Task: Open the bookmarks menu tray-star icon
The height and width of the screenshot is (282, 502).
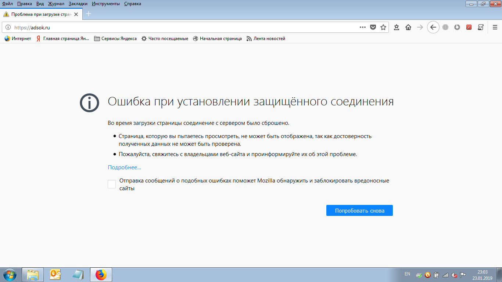Action: [x=397, y=27]
